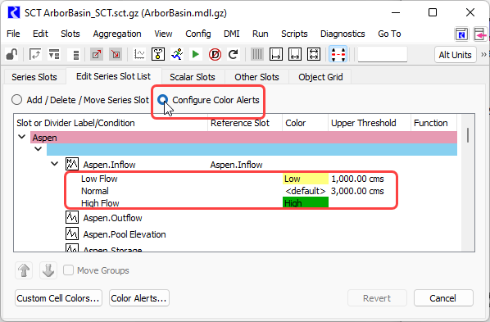Click the move down arrow button
Image resolution: width=490 pixels, height=322 pixels.
click(x=48, y=270)
